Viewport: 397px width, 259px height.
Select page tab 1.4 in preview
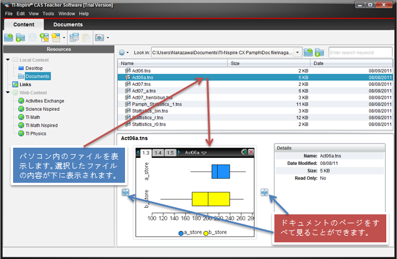coord(158,152)
